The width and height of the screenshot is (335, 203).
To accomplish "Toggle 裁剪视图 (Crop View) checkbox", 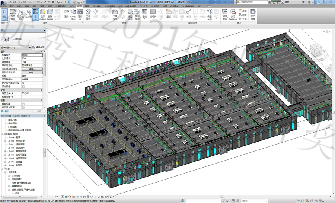I will pos(23,104).
